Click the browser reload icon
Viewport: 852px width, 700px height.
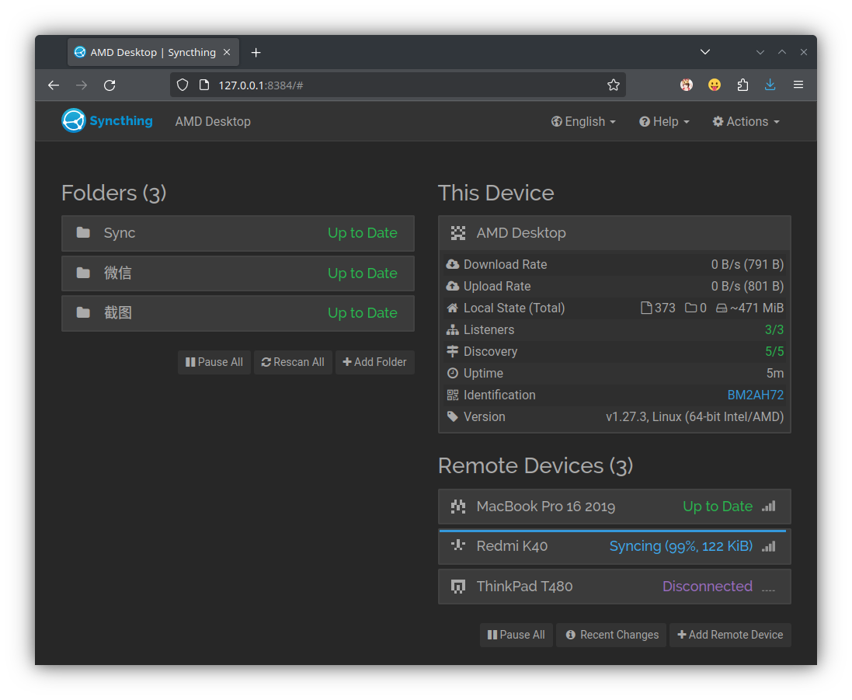[x=110, y=85]
